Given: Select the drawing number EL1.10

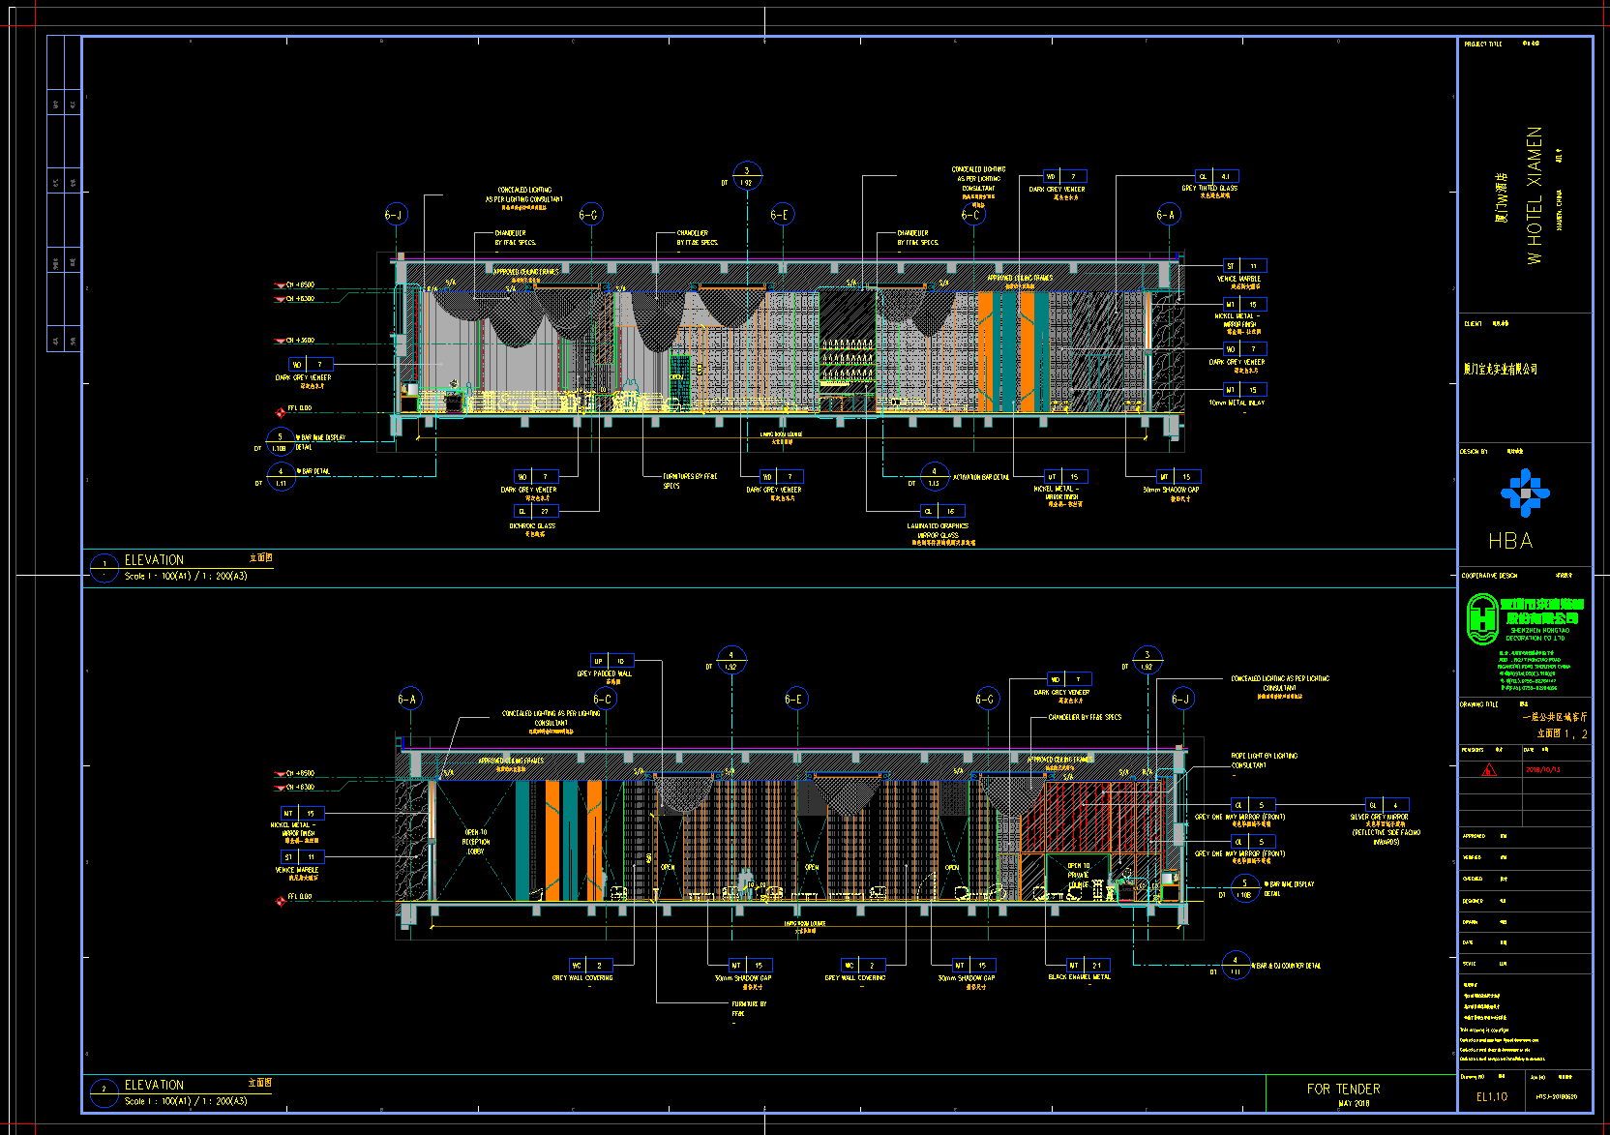Looking at the screenshot, I should (1491, 1097).
